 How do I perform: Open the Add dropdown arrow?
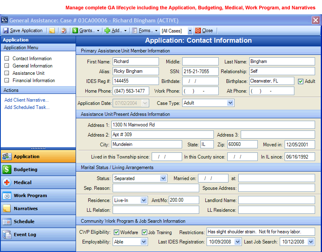[125, 31]
